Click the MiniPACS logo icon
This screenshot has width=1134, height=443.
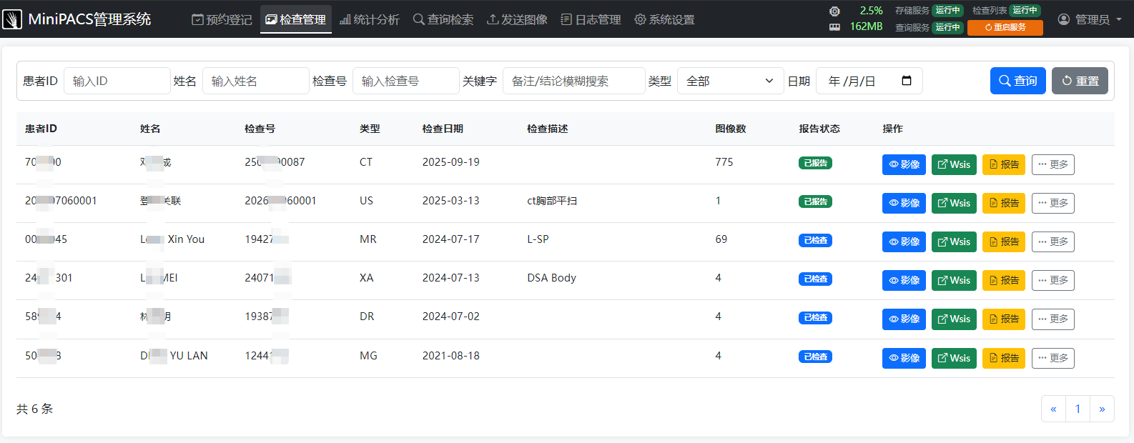click(x=12, y=19)
